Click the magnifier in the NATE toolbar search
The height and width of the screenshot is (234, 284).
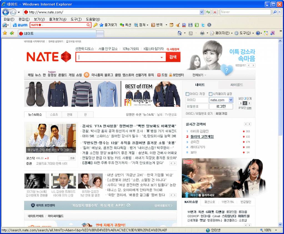pyautogui.click(x=88, y=25)
